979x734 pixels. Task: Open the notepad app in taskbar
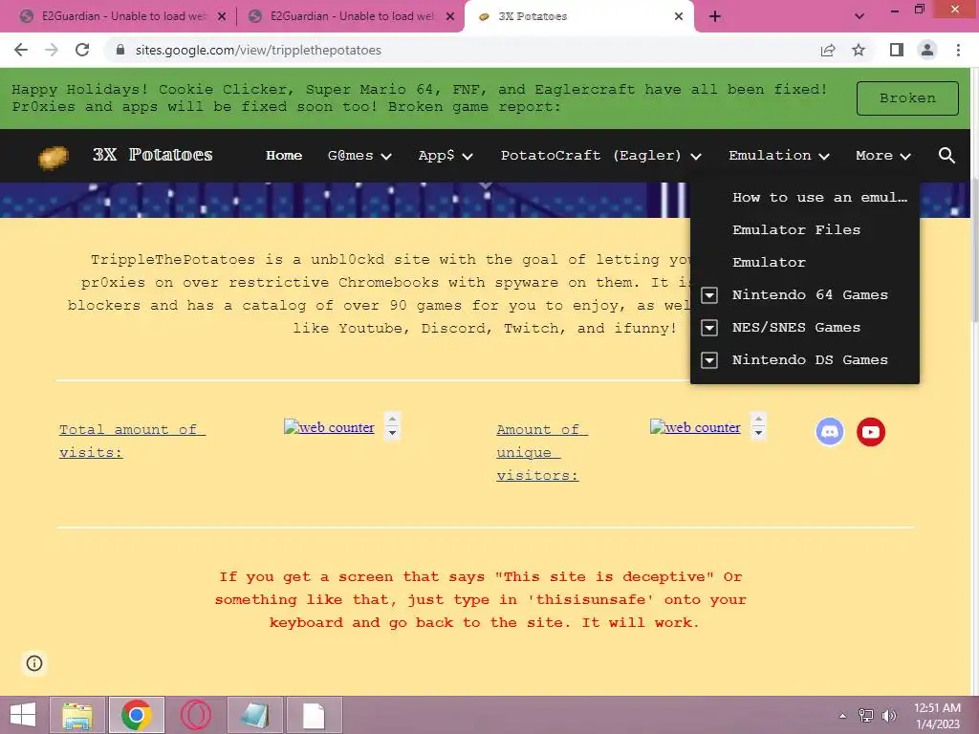[x=254, y=715]
